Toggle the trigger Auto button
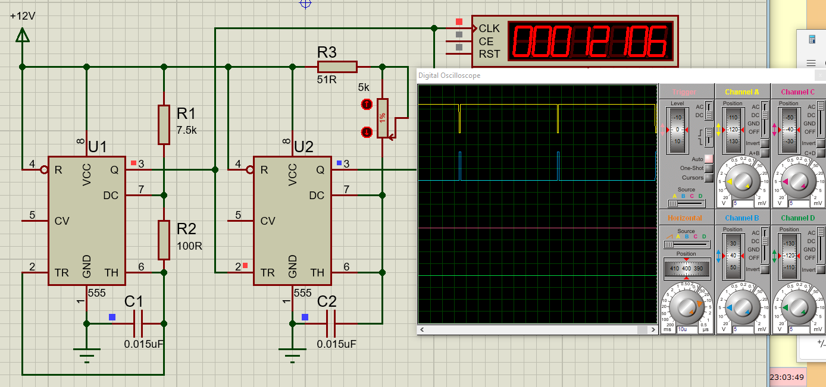826x387 pixels. [709, 159]
